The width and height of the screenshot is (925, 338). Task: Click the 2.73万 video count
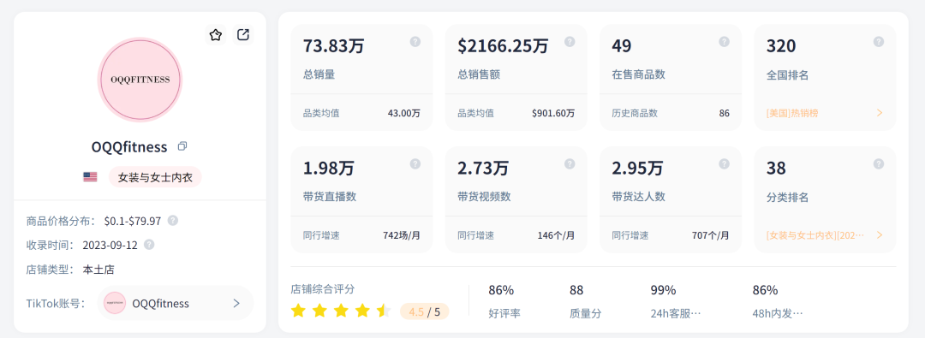(x=483, y=168)
